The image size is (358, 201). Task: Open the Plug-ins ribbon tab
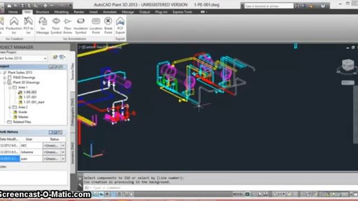161,12
